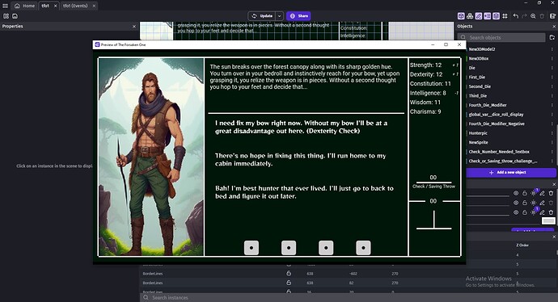Switch to the tfo1 (Events) tab
Image resolution: width=558 pixels, height=302 pixels.
click(75, 6)
